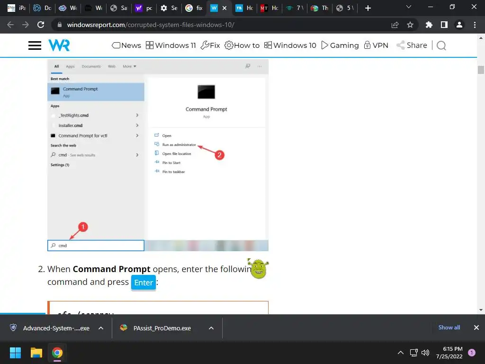Click the scrollbar up arrow
This screenshot has height=364, width=485.
click(481, 38)
